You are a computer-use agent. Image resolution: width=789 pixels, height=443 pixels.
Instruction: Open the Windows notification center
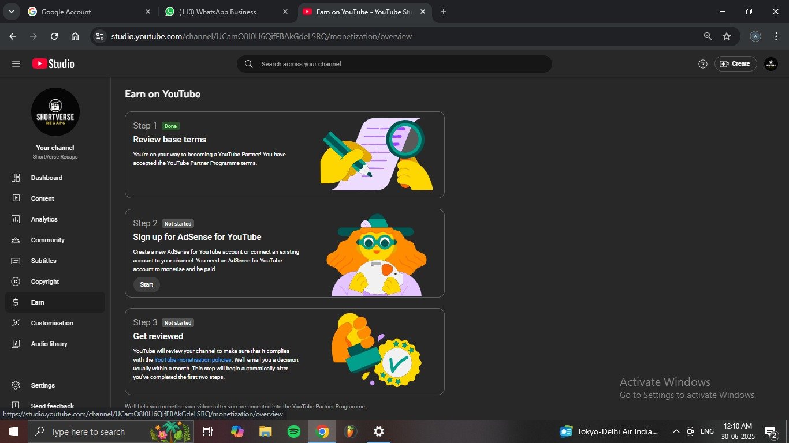click(x=771, y=431)
